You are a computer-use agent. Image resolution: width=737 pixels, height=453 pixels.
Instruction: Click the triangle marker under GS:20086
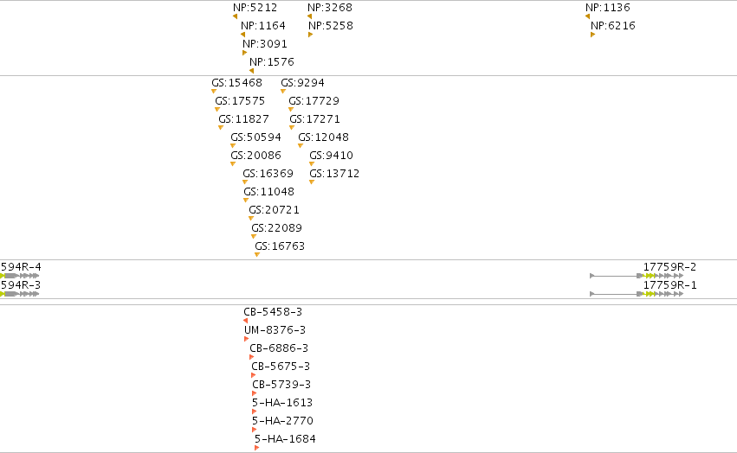click(x=233, y=164)
